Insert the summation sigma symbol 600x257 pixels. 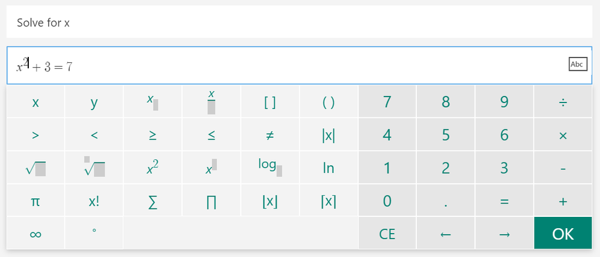153,201
